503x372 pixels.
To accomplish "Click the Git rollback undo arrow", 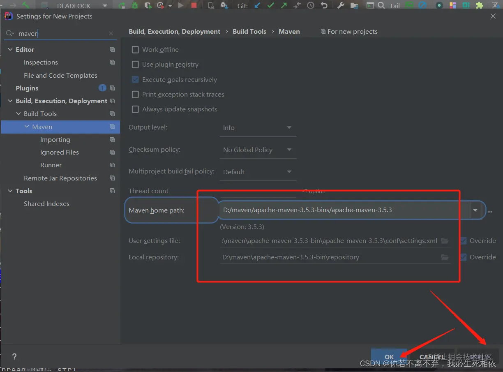I will (324, 5).
